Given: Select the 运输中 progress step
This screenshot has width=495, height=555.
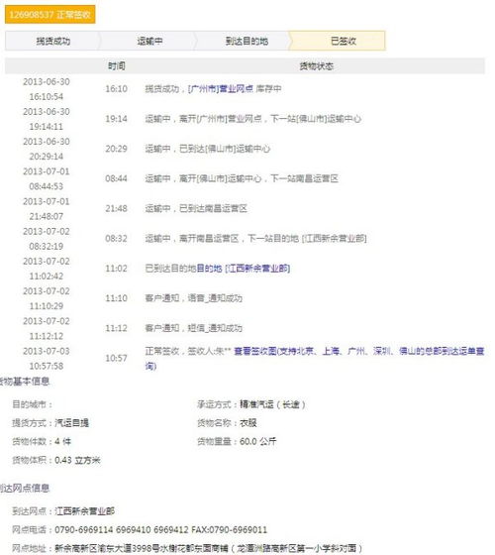Looking at the screenshot, I should coord(149,41).
